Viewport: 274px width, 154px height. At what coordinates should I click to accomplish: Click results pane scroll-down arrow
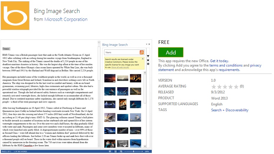(145, 146)
